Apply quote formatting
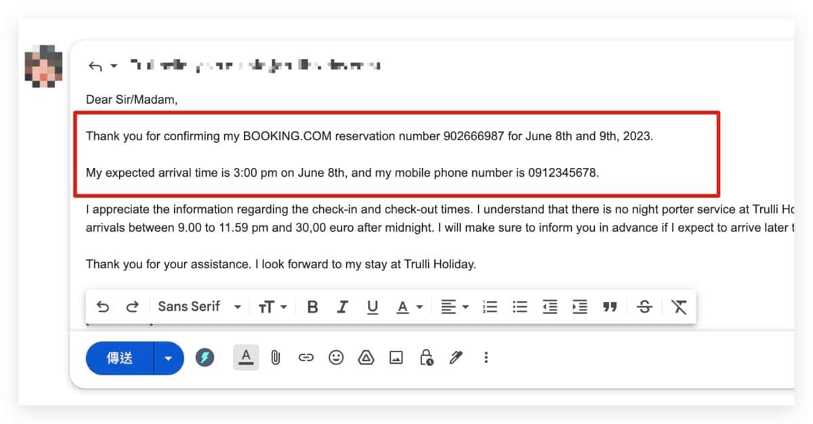Viewport: 813px width, 424px height. [x=610, y=307]
